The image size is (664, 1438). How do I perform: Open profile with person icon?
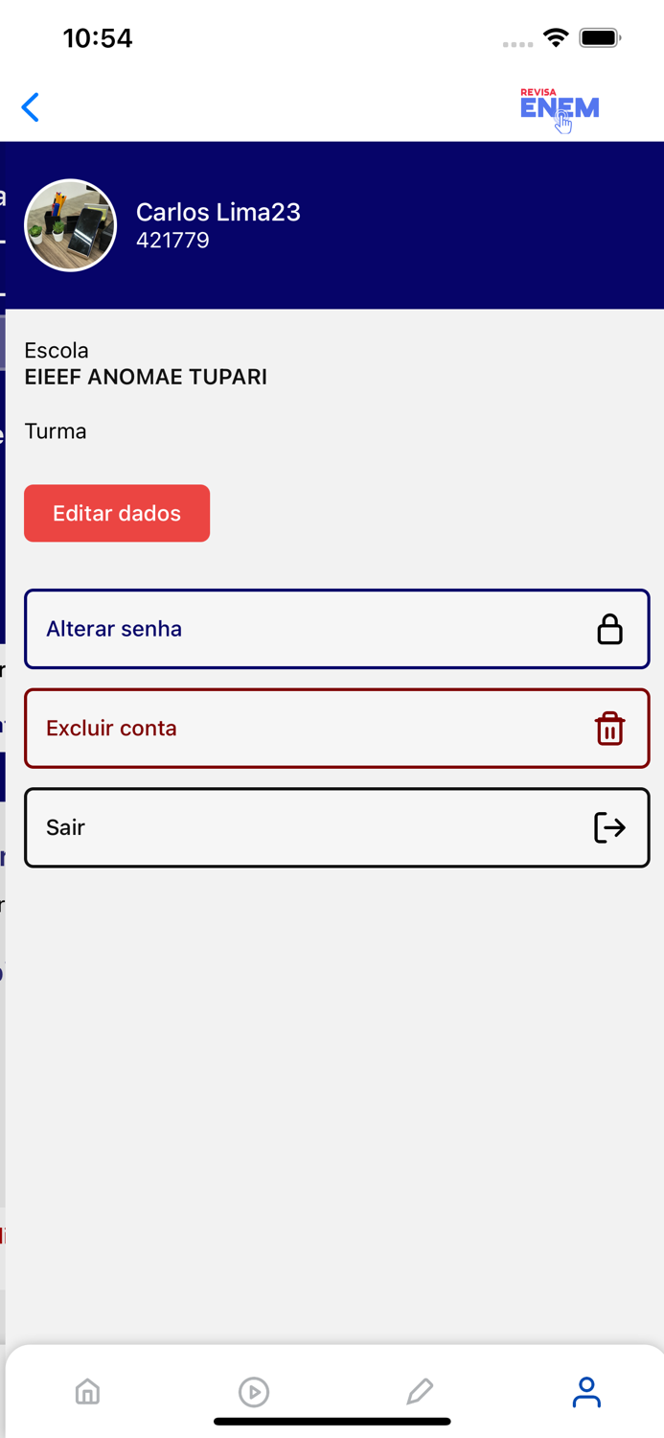tap(587, 1392)
